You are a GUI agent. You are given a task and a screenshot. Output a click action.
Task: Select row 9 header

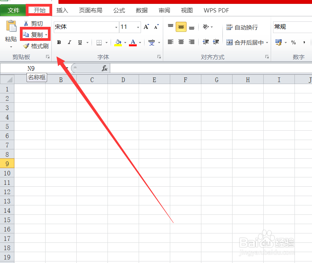click(7, 164)
